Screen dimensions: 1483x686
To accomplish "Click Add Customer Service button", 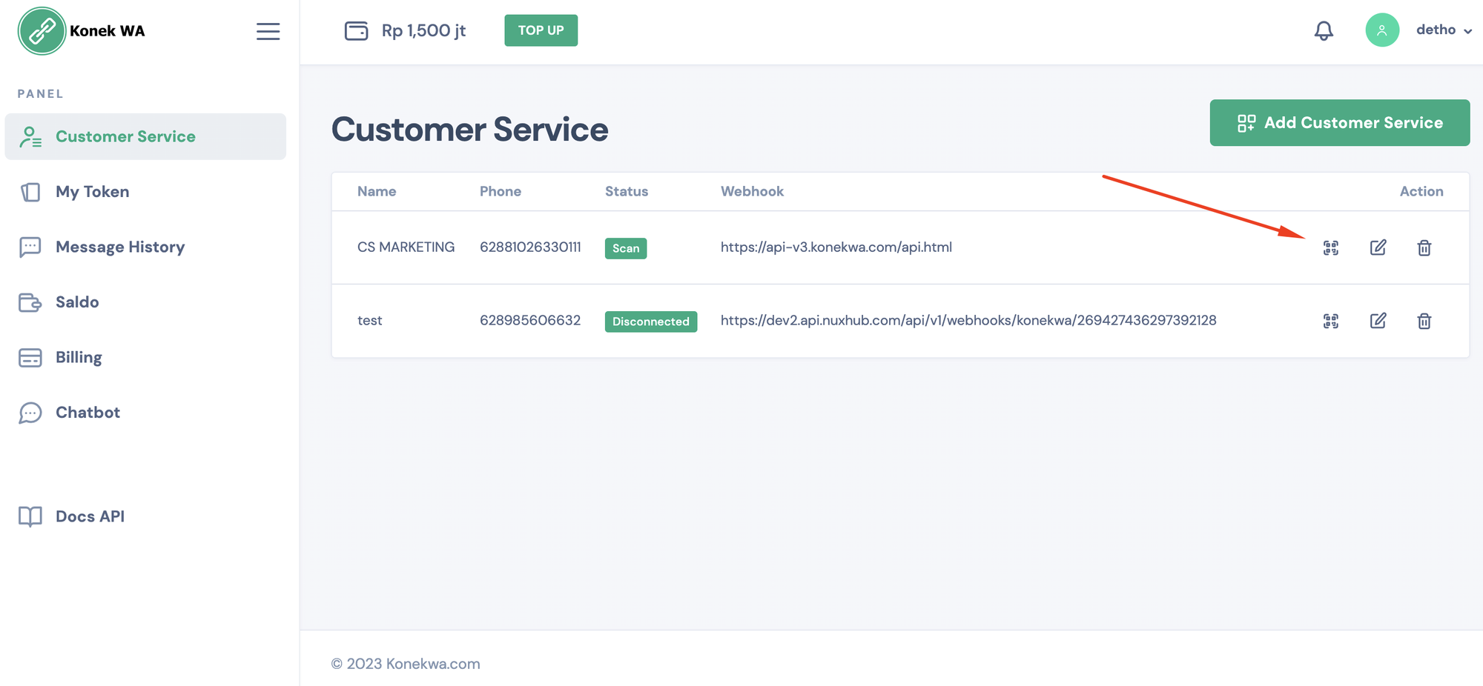I will [1339, 123].
